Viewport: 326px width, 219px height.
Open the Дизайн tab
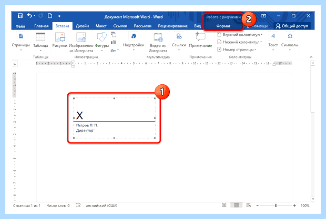83,26
